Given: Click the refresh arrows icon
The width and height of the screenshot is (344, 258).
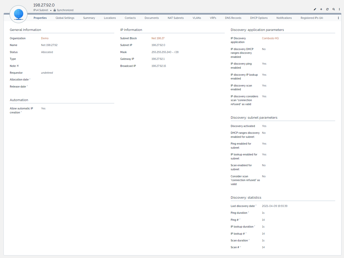Looking at the screenshot, I should point(327,9).
